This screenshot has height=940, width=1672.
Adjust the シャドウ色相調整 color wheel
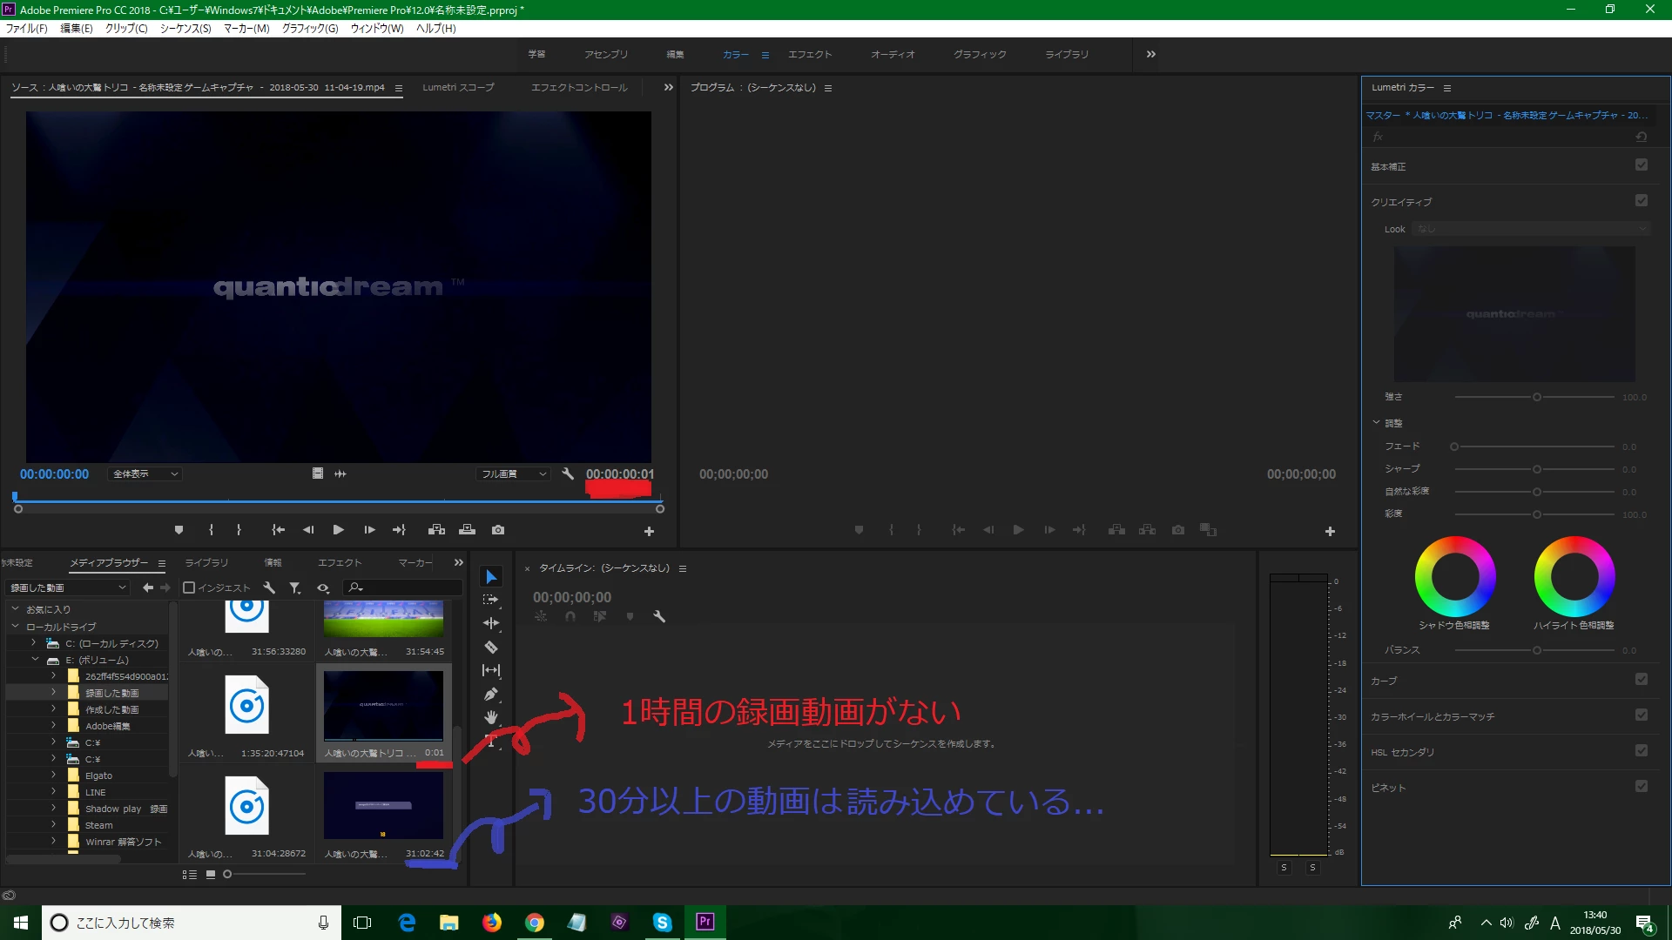[1455, 576]
